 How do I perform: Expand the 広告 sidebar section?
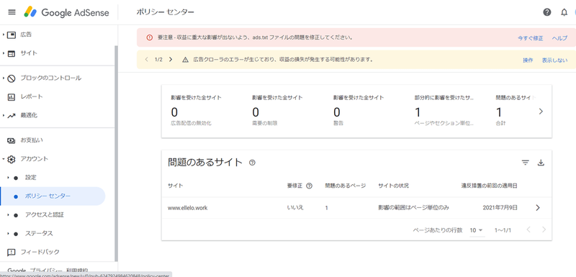coord(4,35)
